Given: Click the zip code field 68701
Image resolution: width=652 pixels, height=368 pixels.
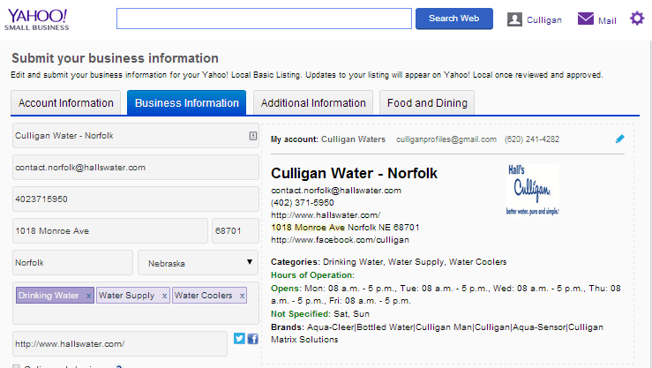Looking at the screenshot, I should pos(236,231).
